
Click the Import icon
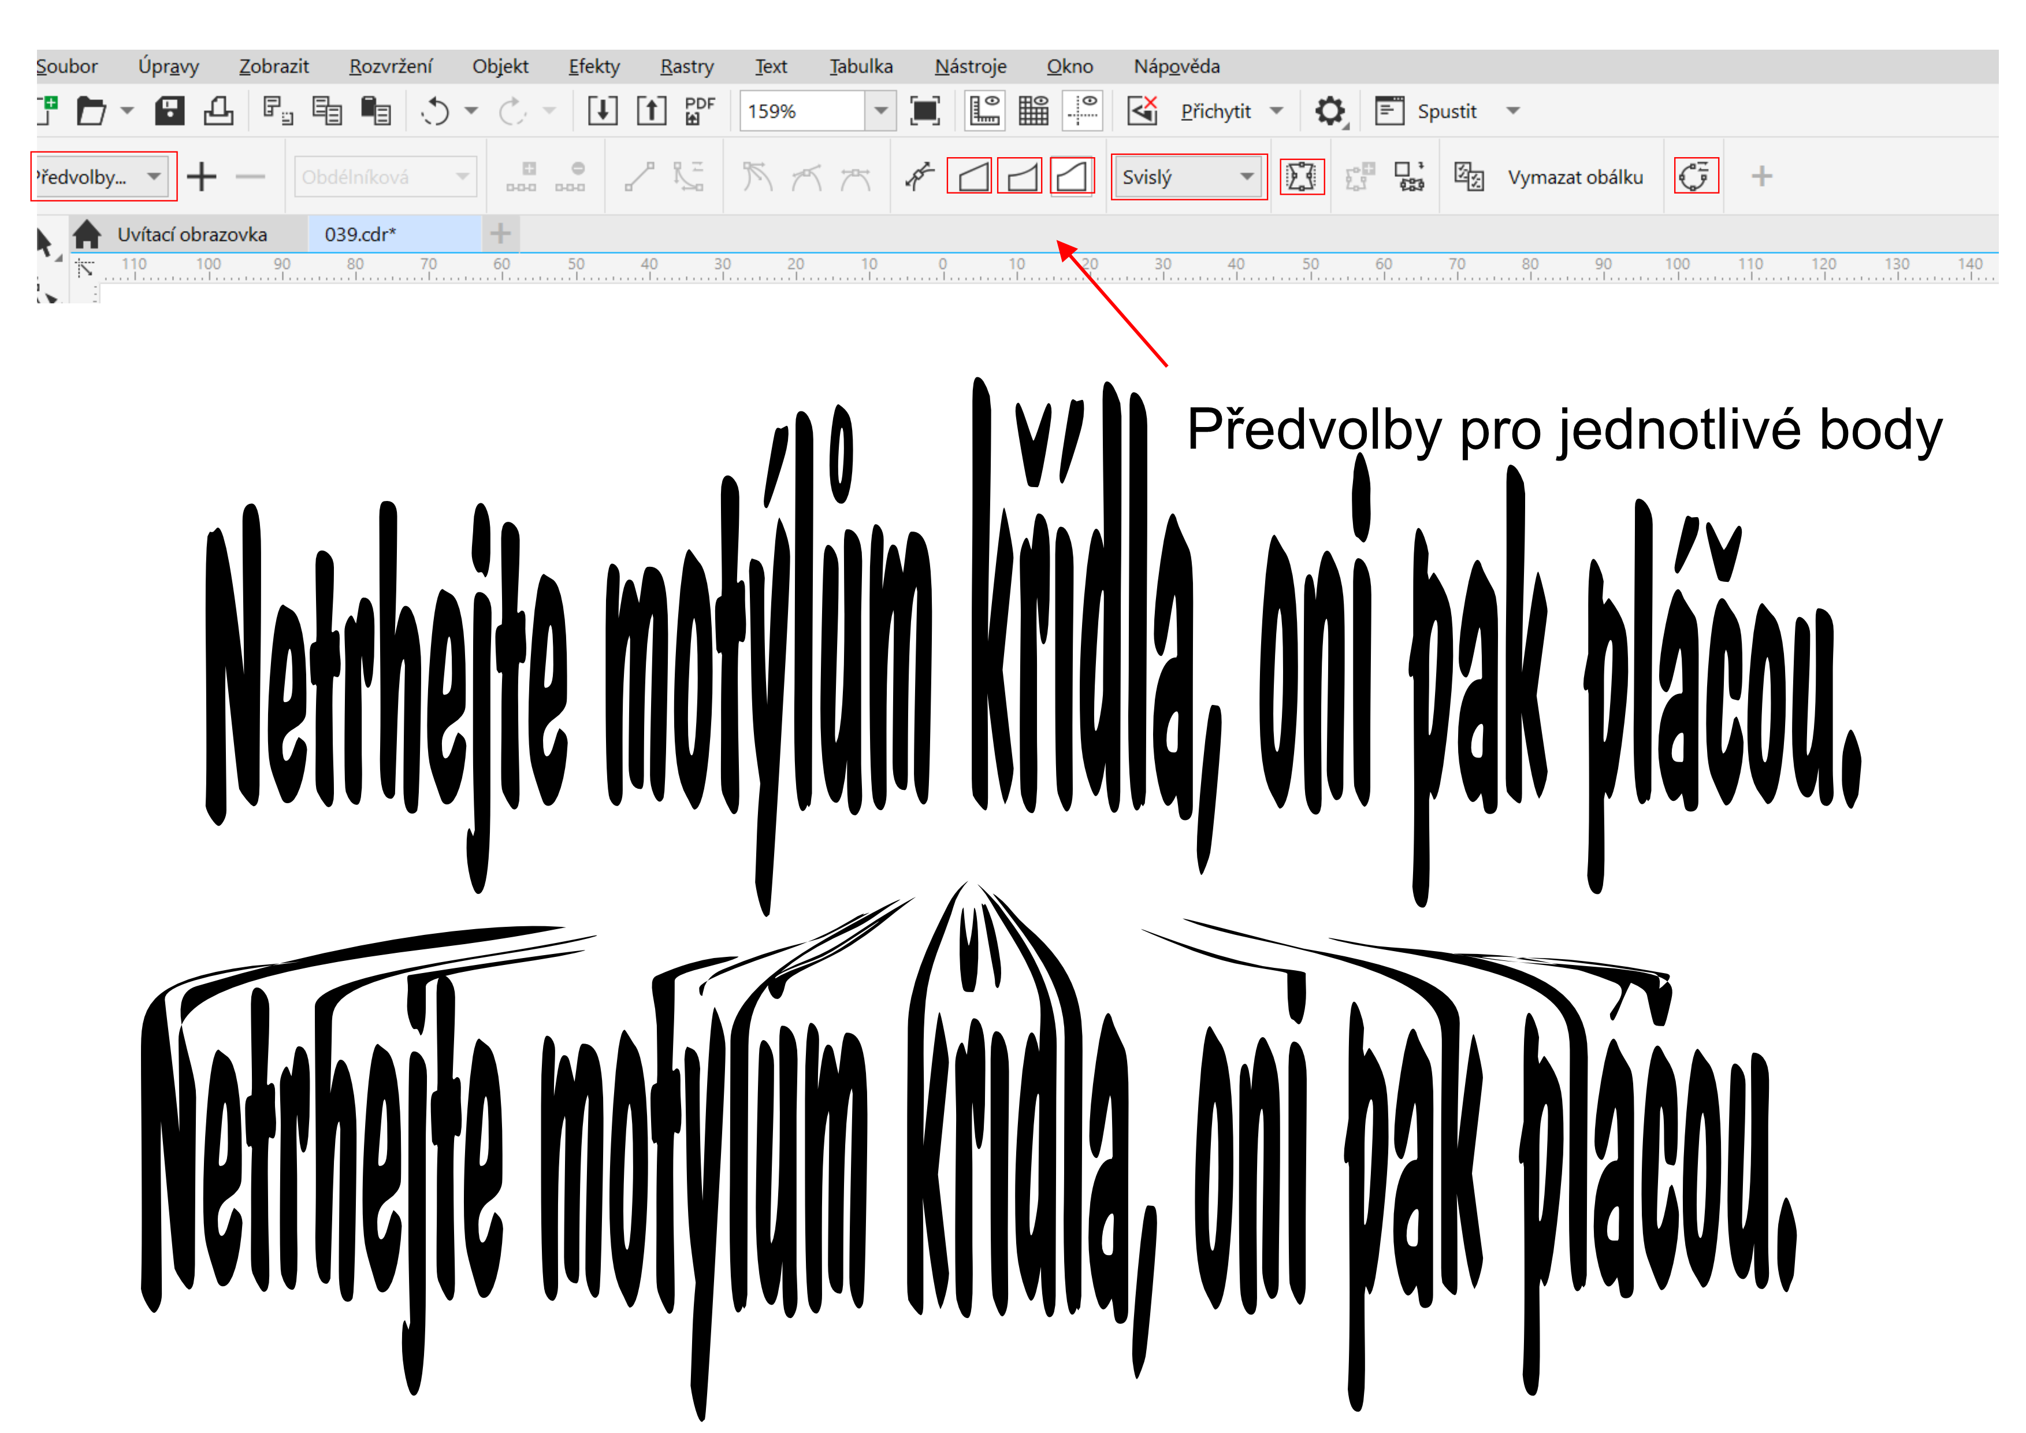coord(603,111)
